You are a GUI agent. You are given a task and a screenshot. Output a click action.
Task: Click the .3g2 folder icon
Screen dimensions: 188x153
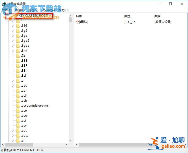[18, 31]
